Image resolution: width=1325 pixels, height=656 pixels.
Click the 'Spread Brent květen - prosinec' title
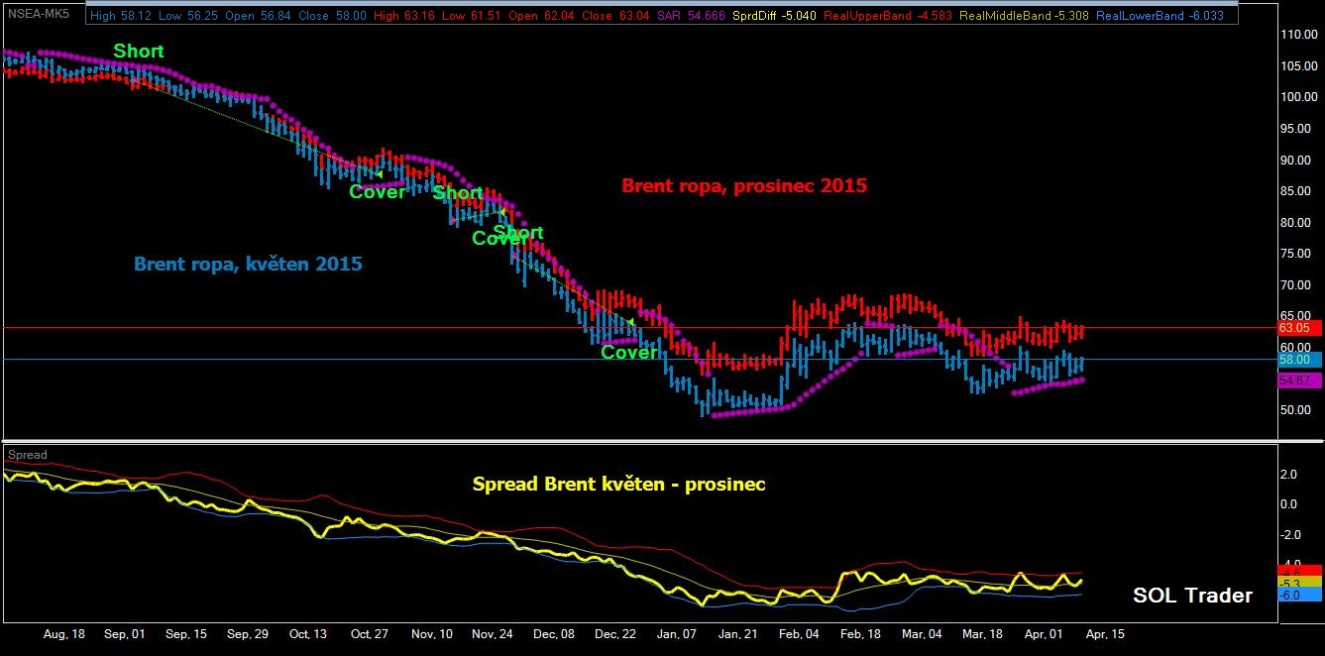click(618, 485)
